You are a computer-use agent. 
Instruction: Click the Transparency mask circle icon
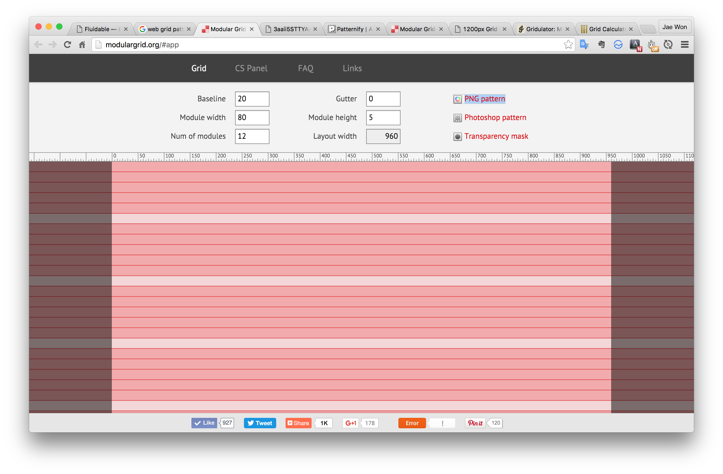pos(457,136)
